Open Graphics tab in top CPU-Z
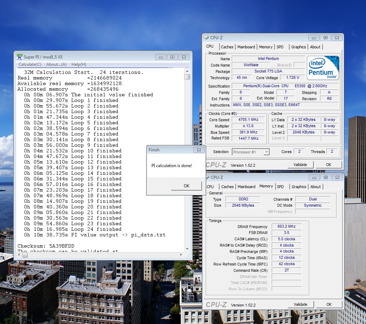This screenshot has height=324, width=366. tap(299, 47)
